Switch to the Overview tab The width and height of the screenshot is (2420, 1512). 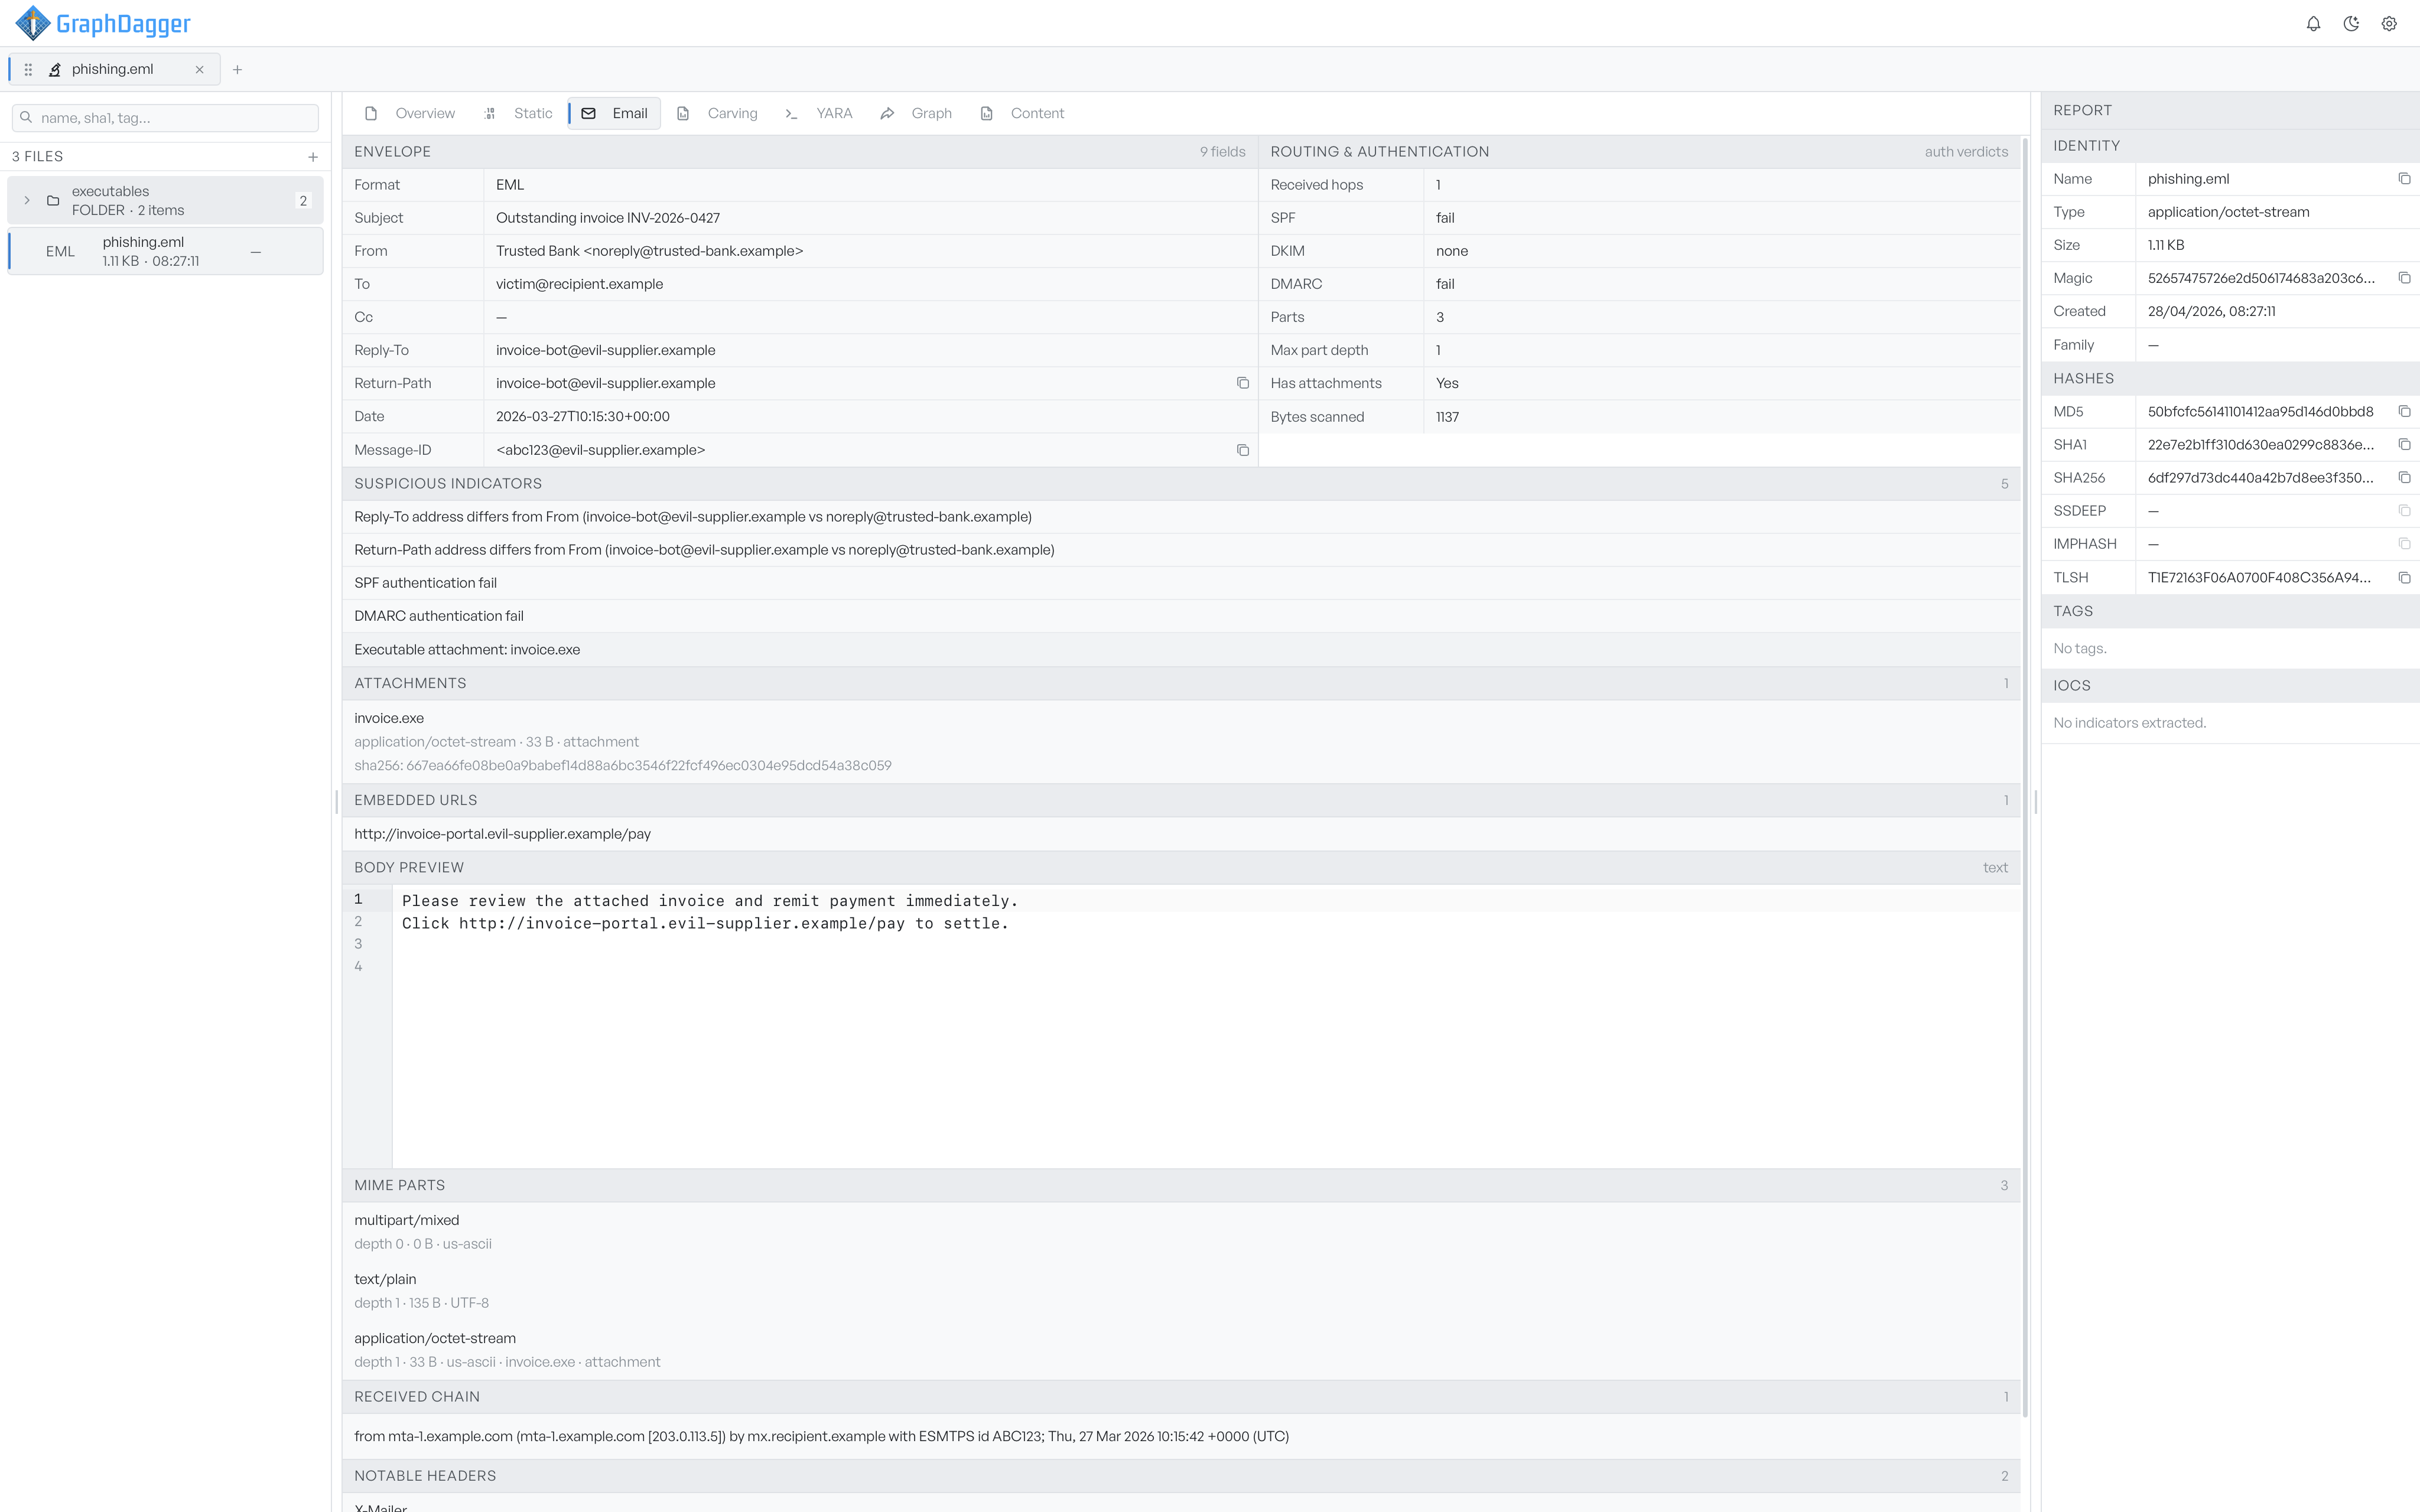pyautogui.click(x=411, y=114)
